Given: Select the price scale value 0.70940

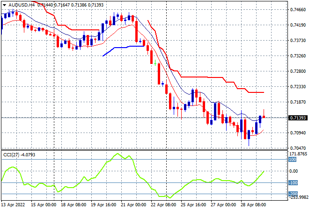Looking at the screenshot, I should pos(298,133).
